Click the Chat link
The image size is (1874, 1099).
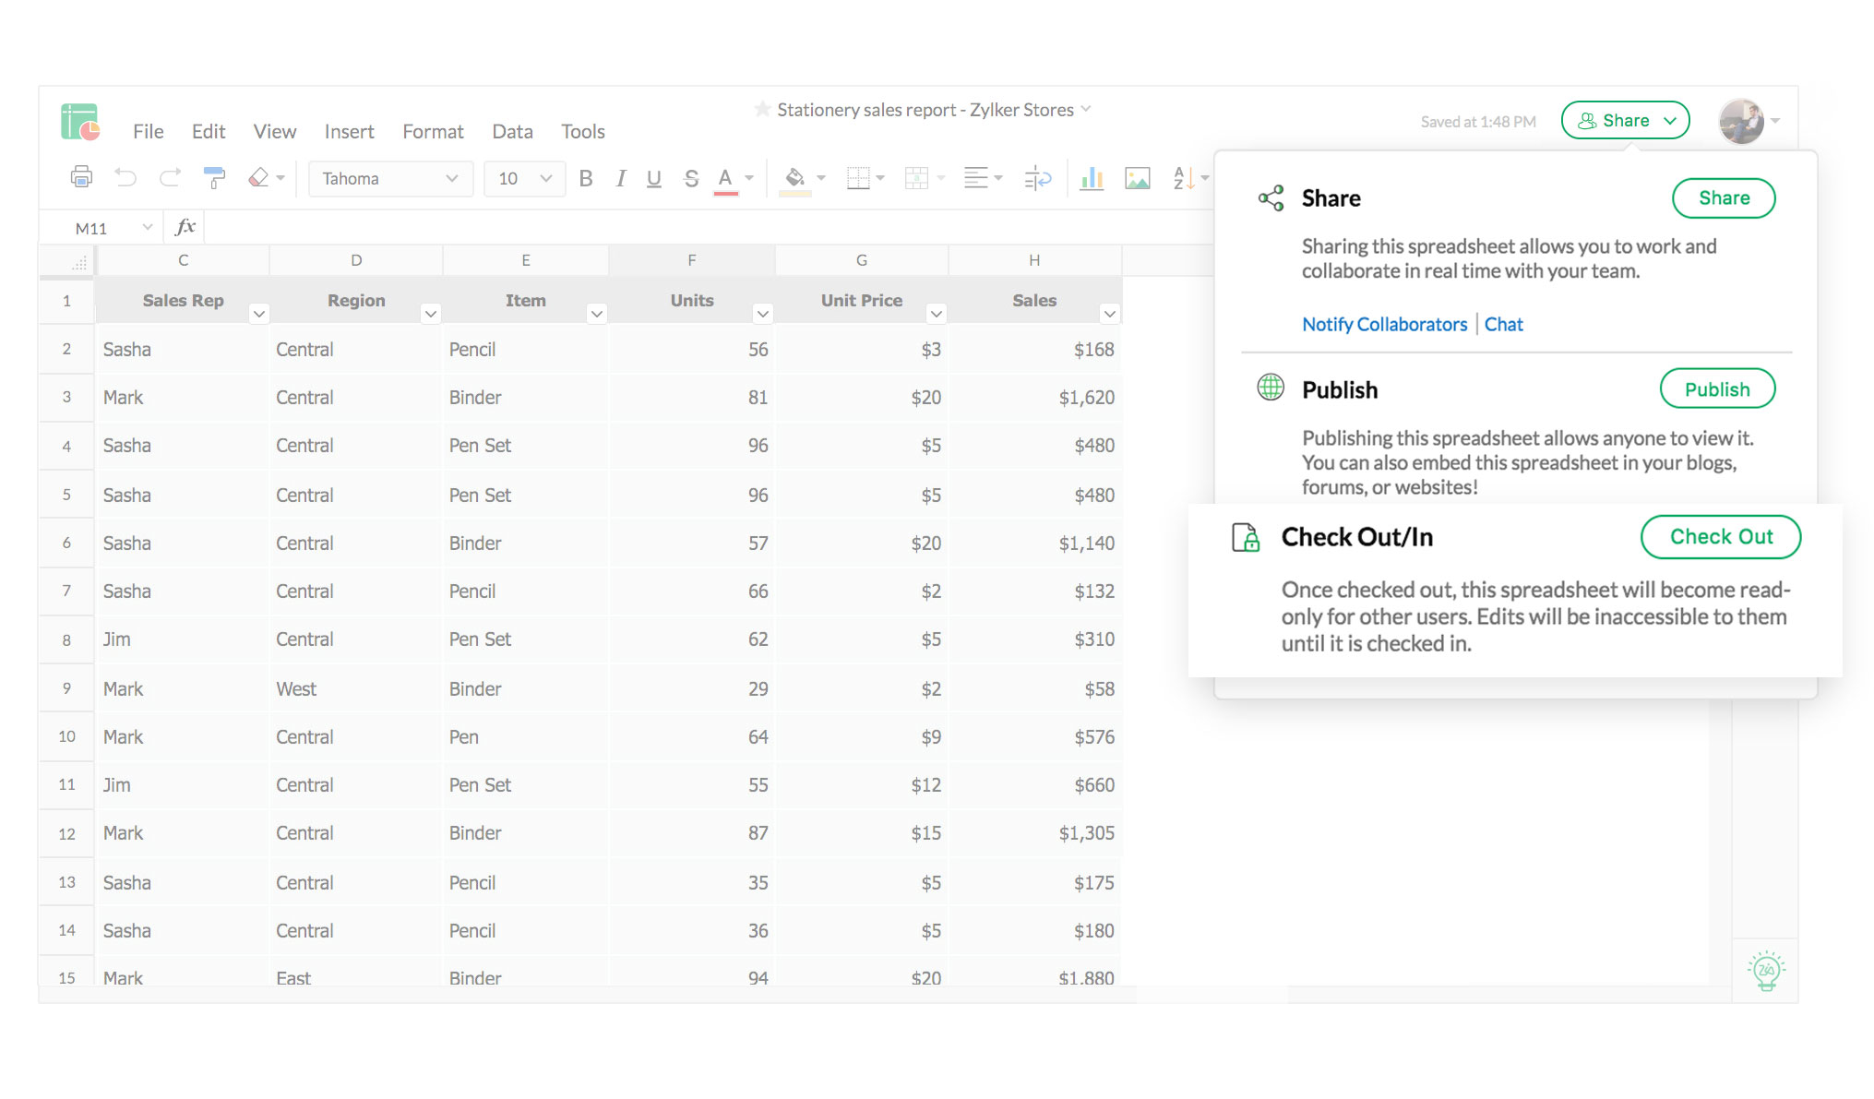[x=1504, y=323]
